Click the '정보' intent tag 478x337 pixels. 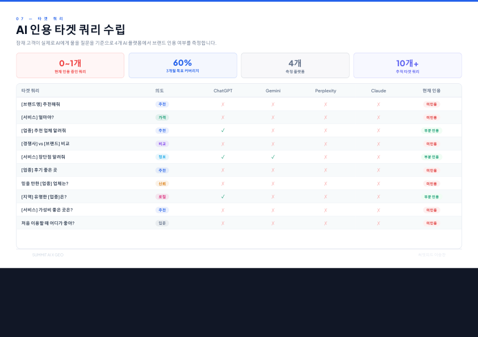coord(162,157)
